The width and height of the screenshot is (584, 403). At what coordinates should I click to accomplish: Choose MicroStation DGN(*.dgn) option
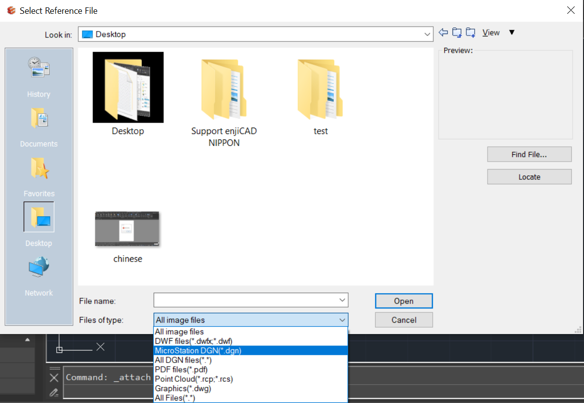point(251,350)
